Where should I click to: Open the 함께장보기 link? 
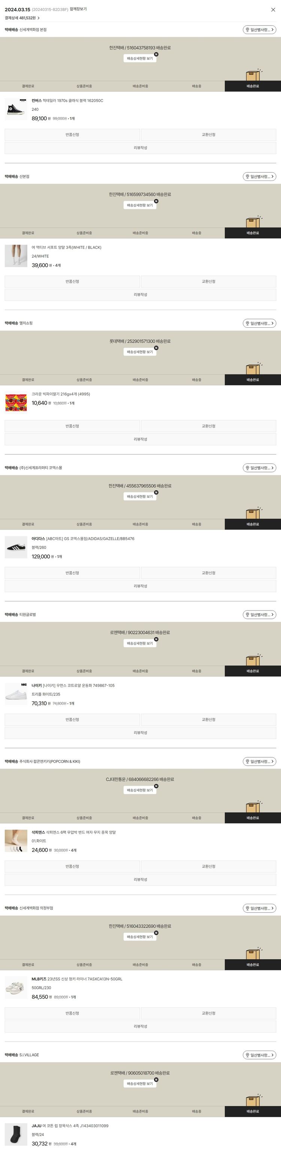pos(78,9)
